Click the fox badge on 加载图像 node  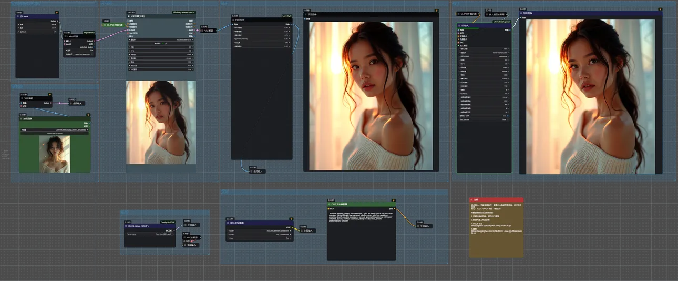88,115
